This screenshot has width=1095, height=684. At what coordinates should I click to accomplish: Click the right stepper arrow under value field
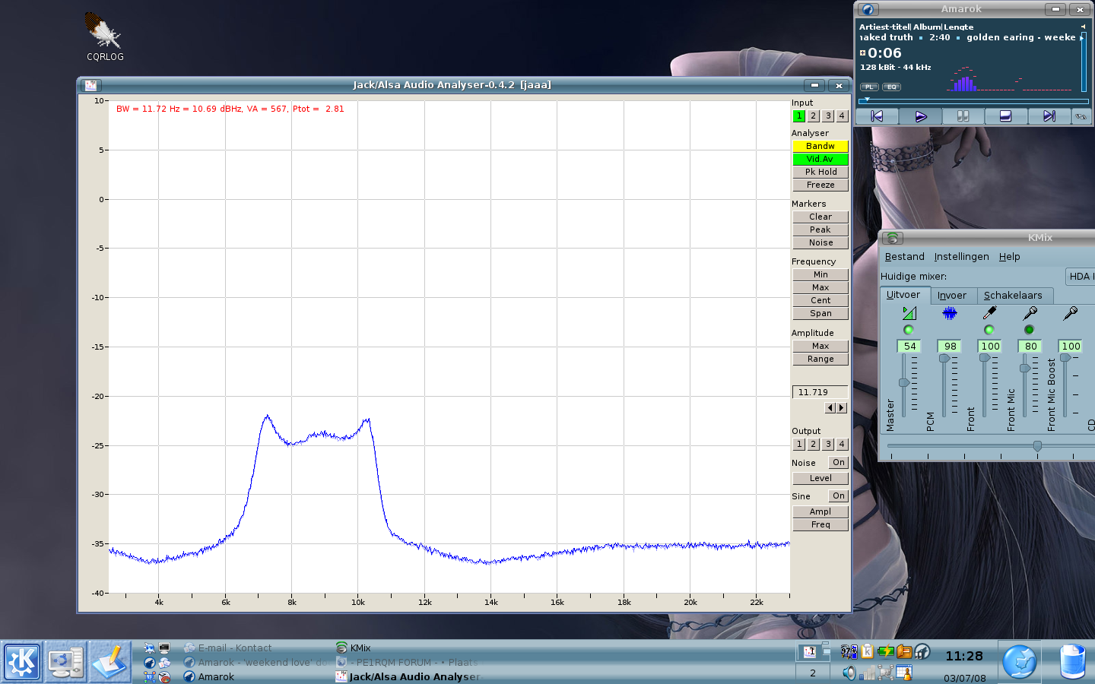pos(842,408)
